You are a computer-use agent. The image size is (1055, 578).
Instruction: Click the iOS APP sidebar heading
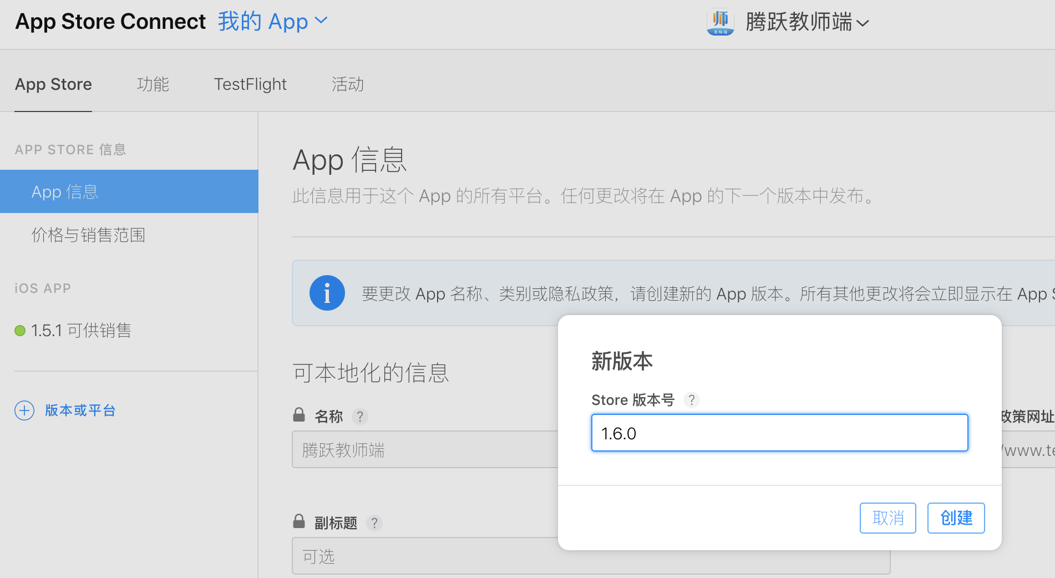coord(43,288)
